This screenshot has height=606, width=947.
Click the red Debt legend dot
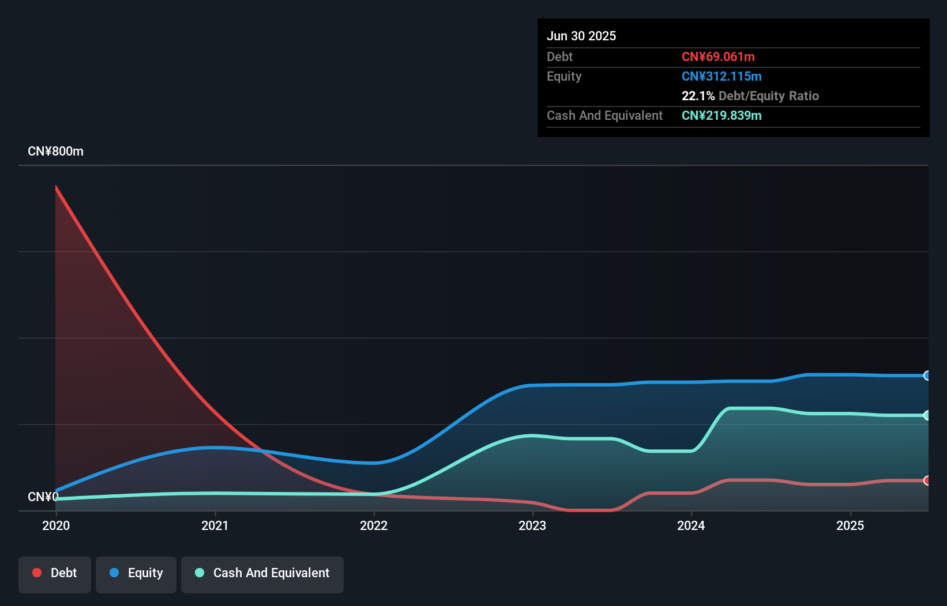pos(37,573)
